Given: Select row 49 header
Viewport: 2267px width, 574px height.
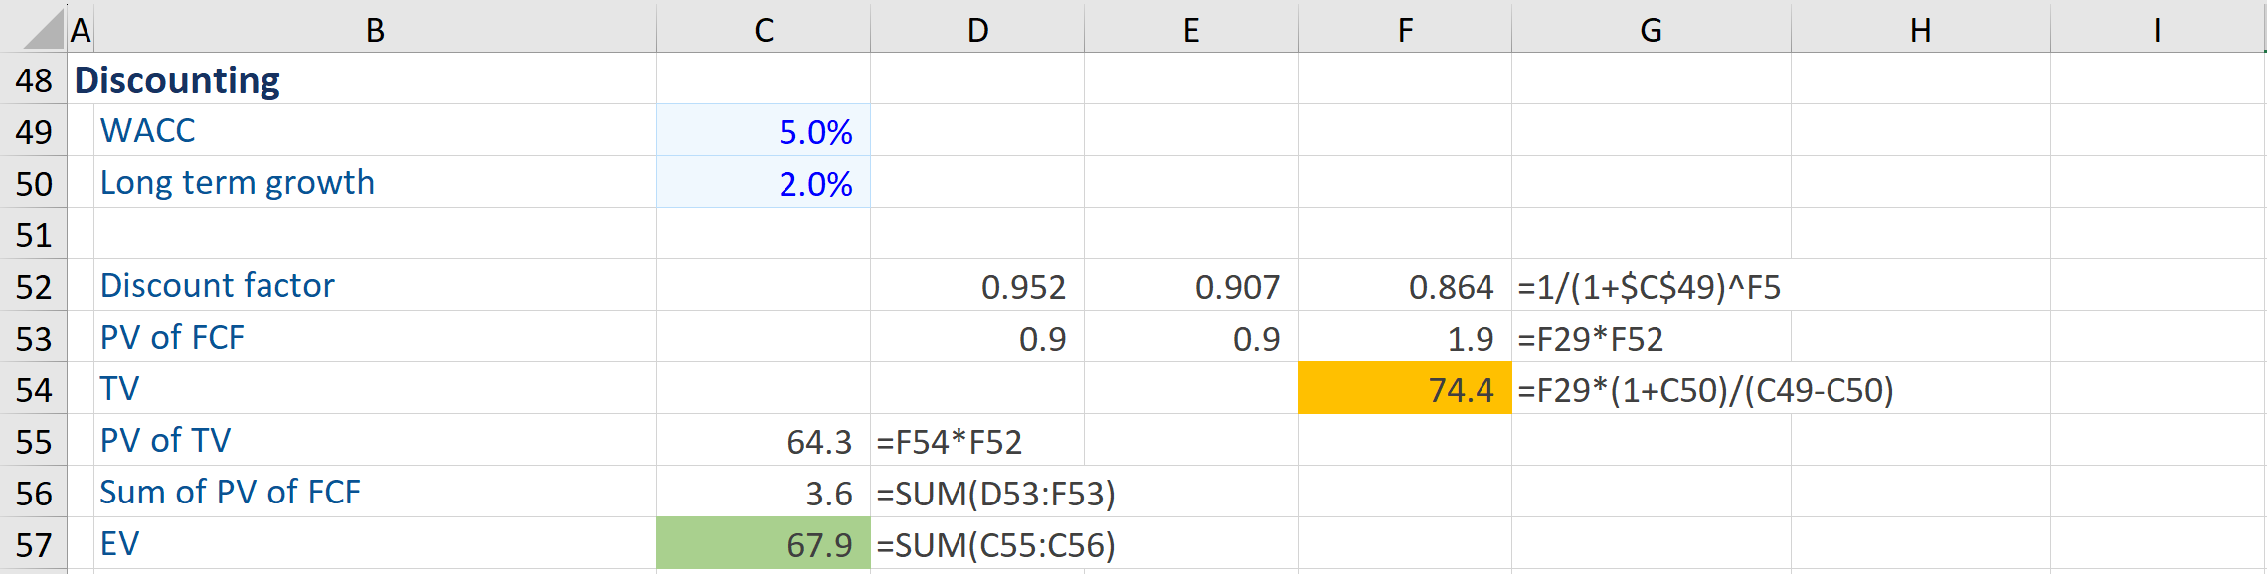Looking at the screenshot, I should point(33,131).
